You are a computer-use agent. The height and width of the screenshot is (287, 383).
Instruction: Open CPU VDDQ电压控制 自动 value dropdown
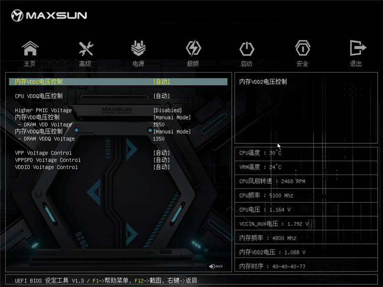pos(161,96)
